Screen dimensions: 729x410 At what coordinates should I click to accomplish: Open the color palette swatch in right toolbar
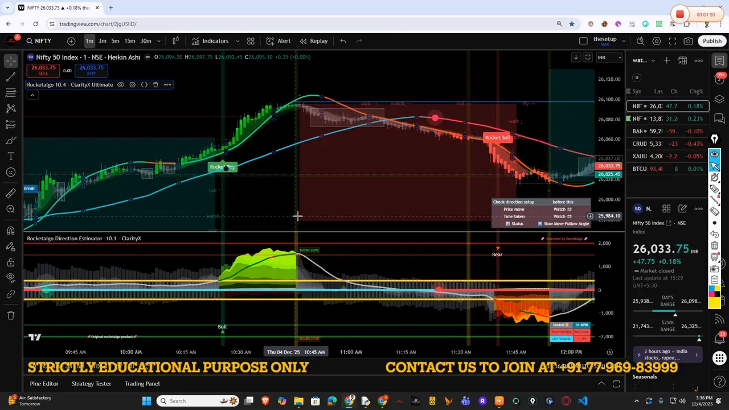click(715, 292)
